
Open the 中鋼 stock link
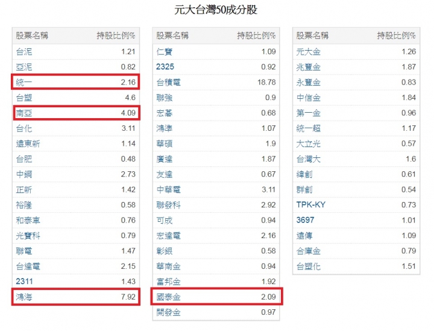[x=24, y=174]
